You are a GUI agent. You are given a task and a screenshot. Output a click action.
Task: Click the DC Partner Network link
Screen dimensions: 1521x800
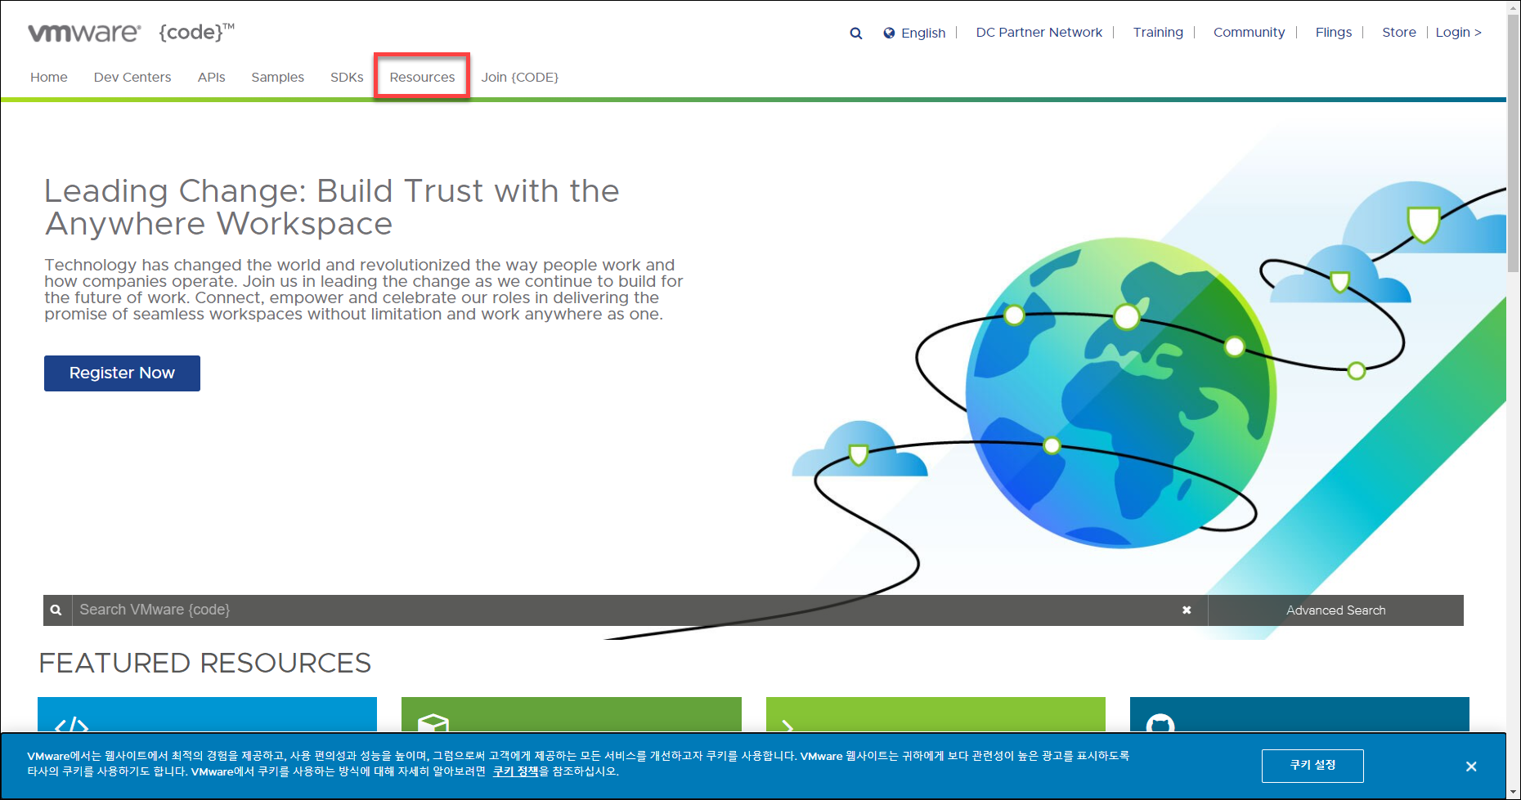click(x=1039, y=33)
